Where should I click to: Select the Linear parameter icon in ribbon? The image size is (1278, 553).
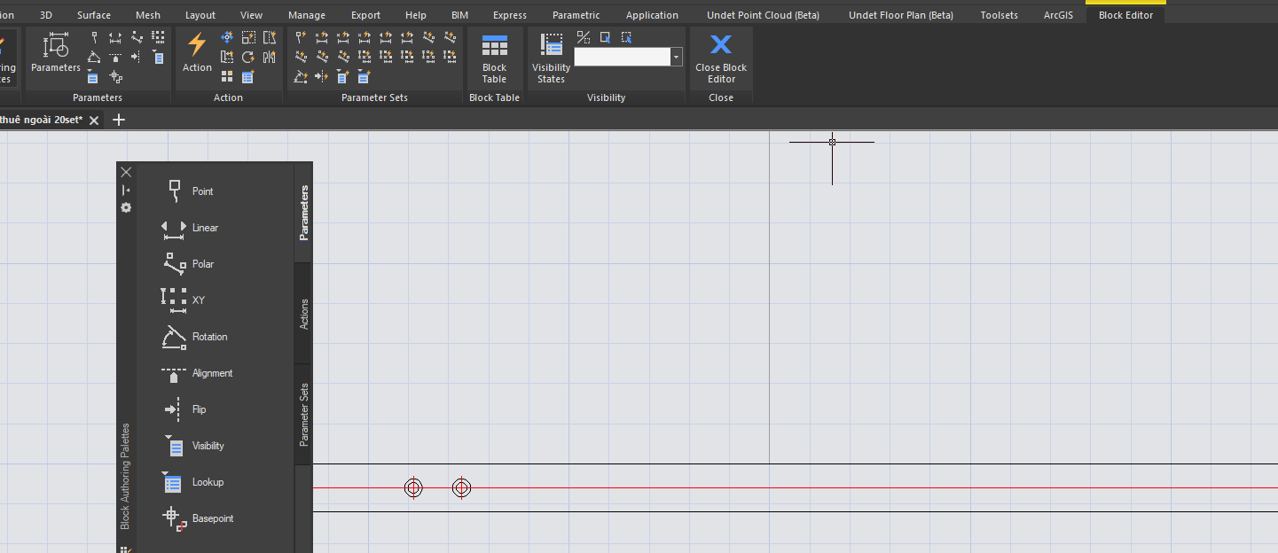[116, 37]
